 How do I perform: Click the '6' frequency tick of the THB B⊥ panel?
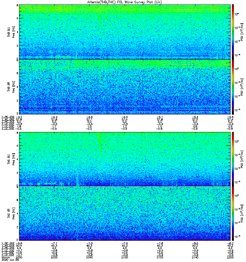pos(17,18)
